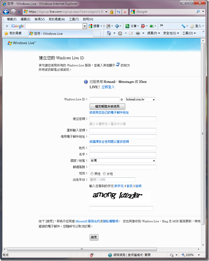
Task: Open the 安全性(S) dropdown menu
Action: click(171, 33)
